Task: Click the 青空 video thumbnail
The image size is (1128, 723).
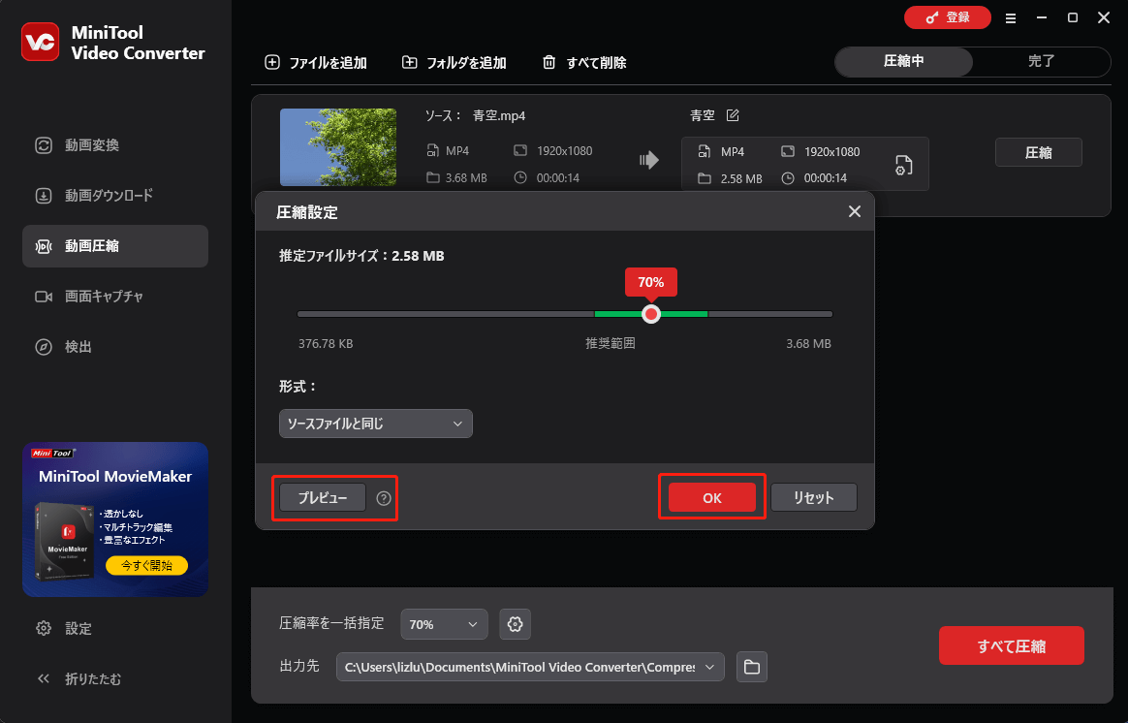Action: 338,147
